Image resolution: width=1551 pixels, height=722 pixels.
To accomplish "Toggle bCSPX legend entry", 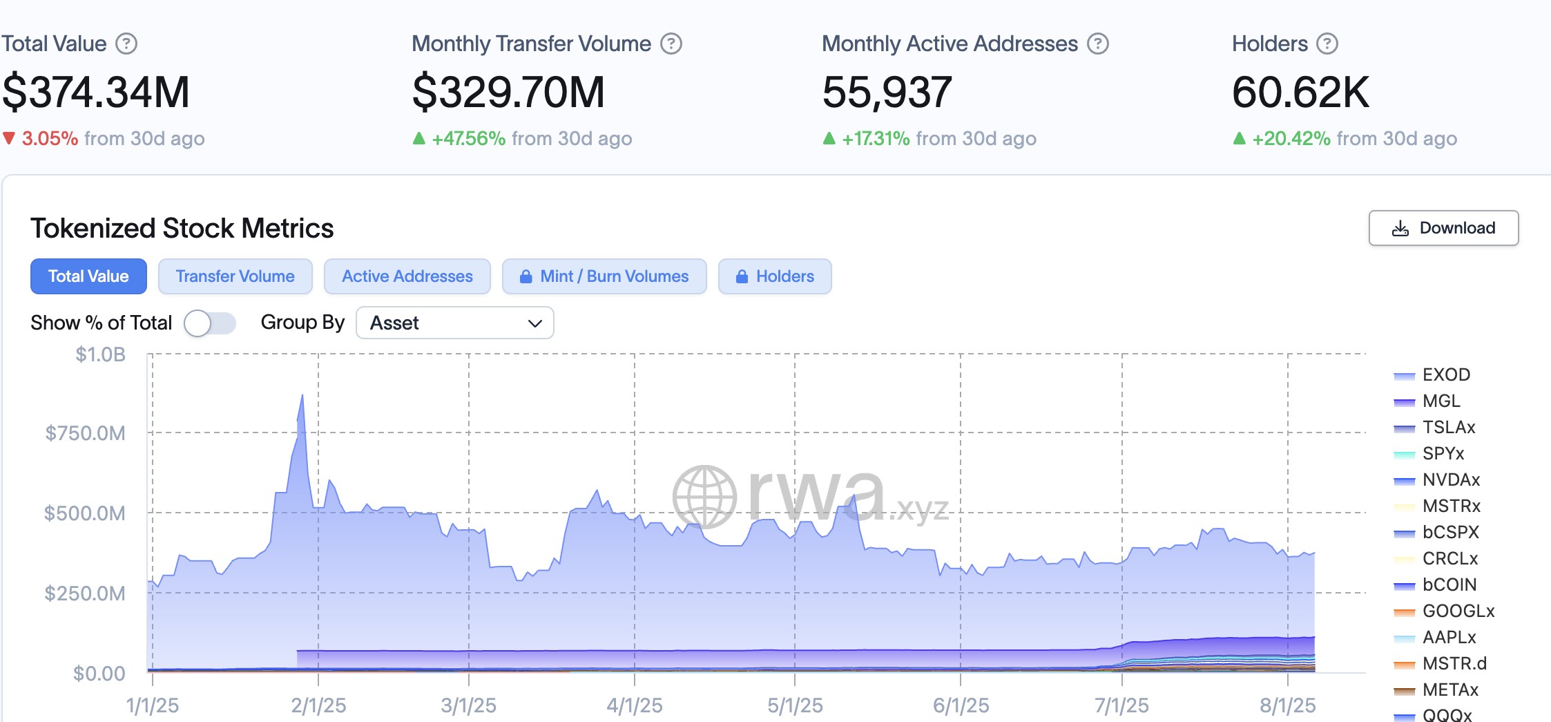I will [x=1437, y=533].
